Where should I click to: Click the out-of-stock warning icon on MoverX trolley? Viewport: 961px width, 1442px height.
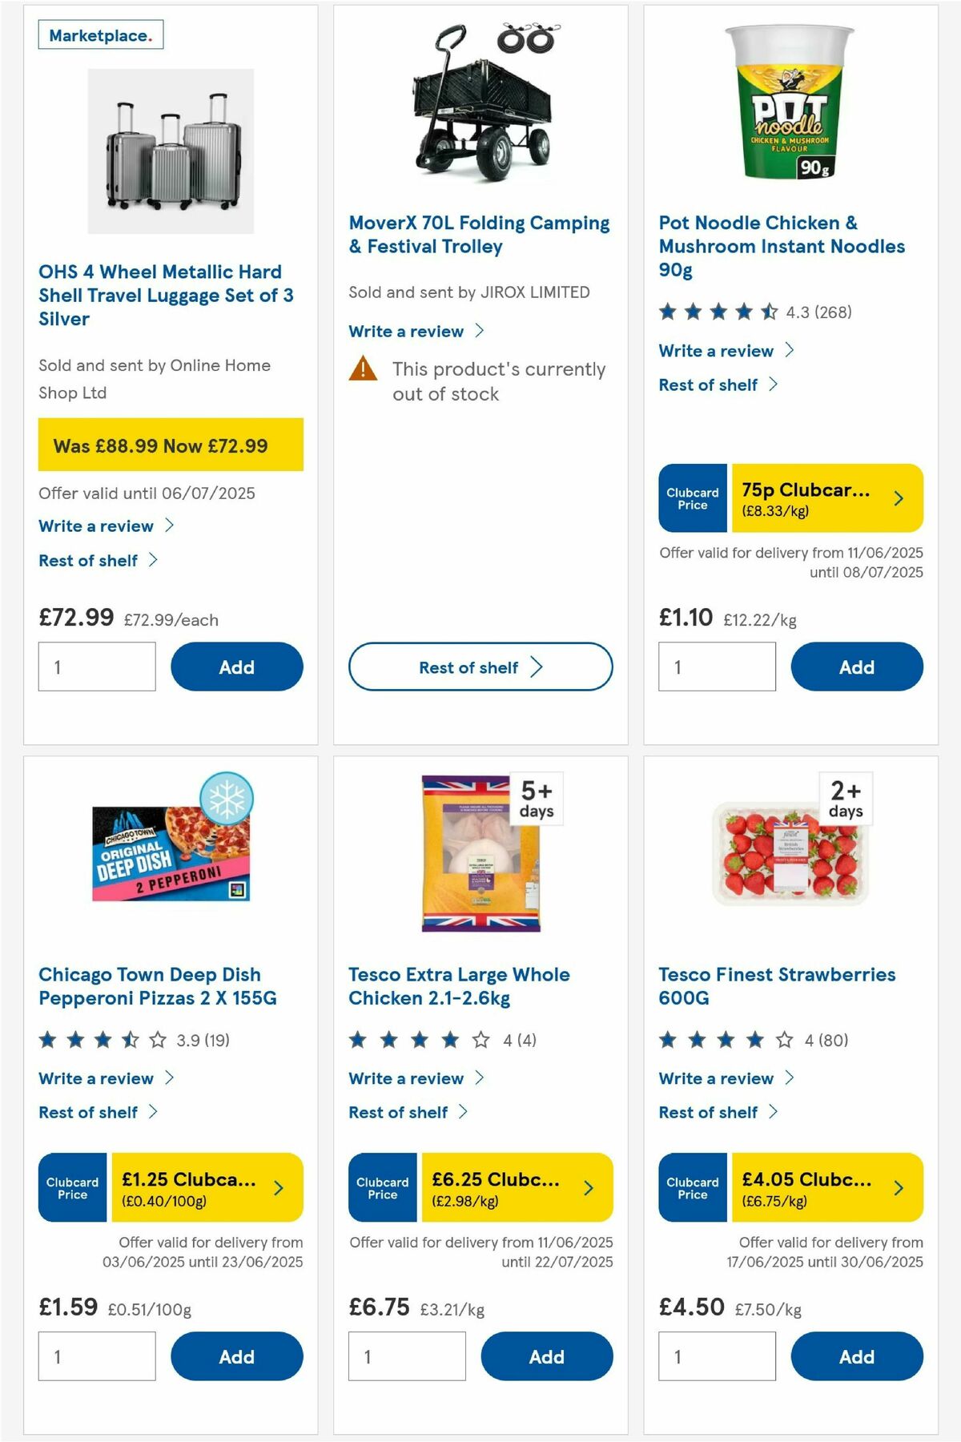tap(364, 369)
